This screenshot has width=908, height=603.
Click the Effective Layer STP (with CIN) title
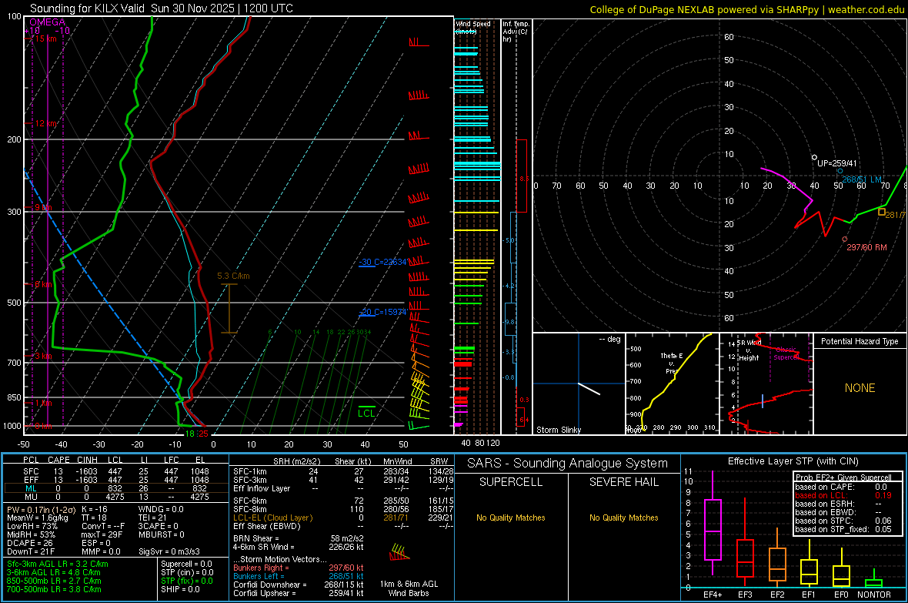tap(793, 461)
